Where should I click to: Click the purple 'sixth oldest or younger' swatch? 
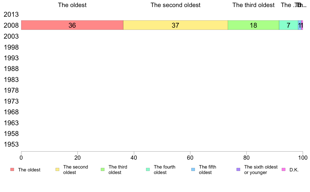coord(239,170)
